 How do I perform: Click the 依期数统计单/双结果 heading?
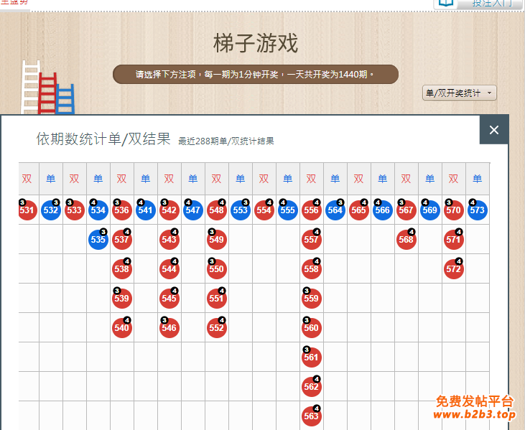pyautogui.click(x=103, y=139)
